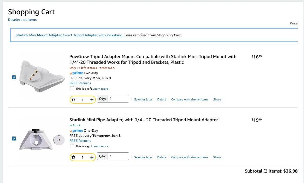
Task: Click Deselect all items link
Action: tap(22, 20)
